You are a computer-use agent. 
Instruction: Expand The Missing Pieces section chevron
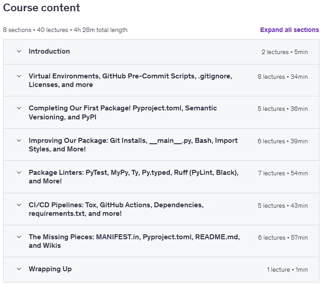[19, 237]
